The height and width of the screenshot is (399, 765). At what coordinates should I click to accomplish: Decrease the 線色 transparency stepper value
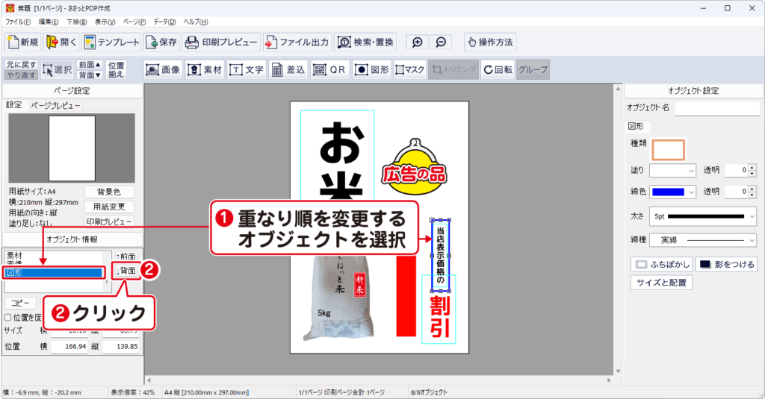(751, 195)
